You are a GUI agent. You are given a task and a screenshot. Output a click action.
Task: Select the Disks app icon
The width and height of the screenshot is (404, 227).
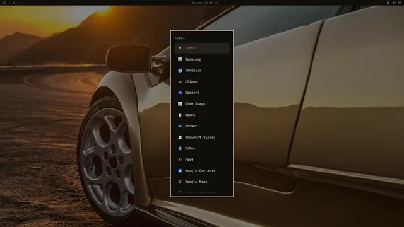180,115
